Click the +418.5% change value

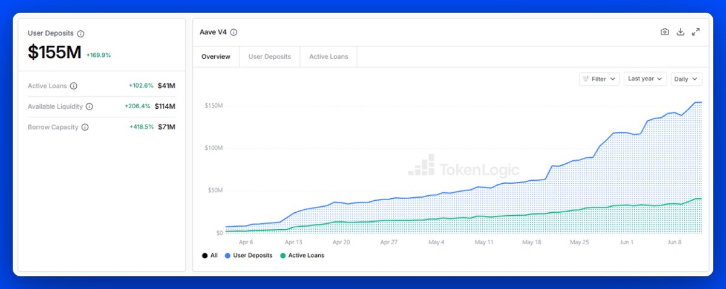pyautogui.click(x=142, y=127)
